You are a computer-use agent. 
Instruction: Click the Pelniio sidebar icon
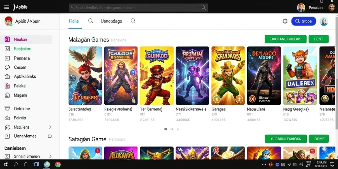click(7, 118)
